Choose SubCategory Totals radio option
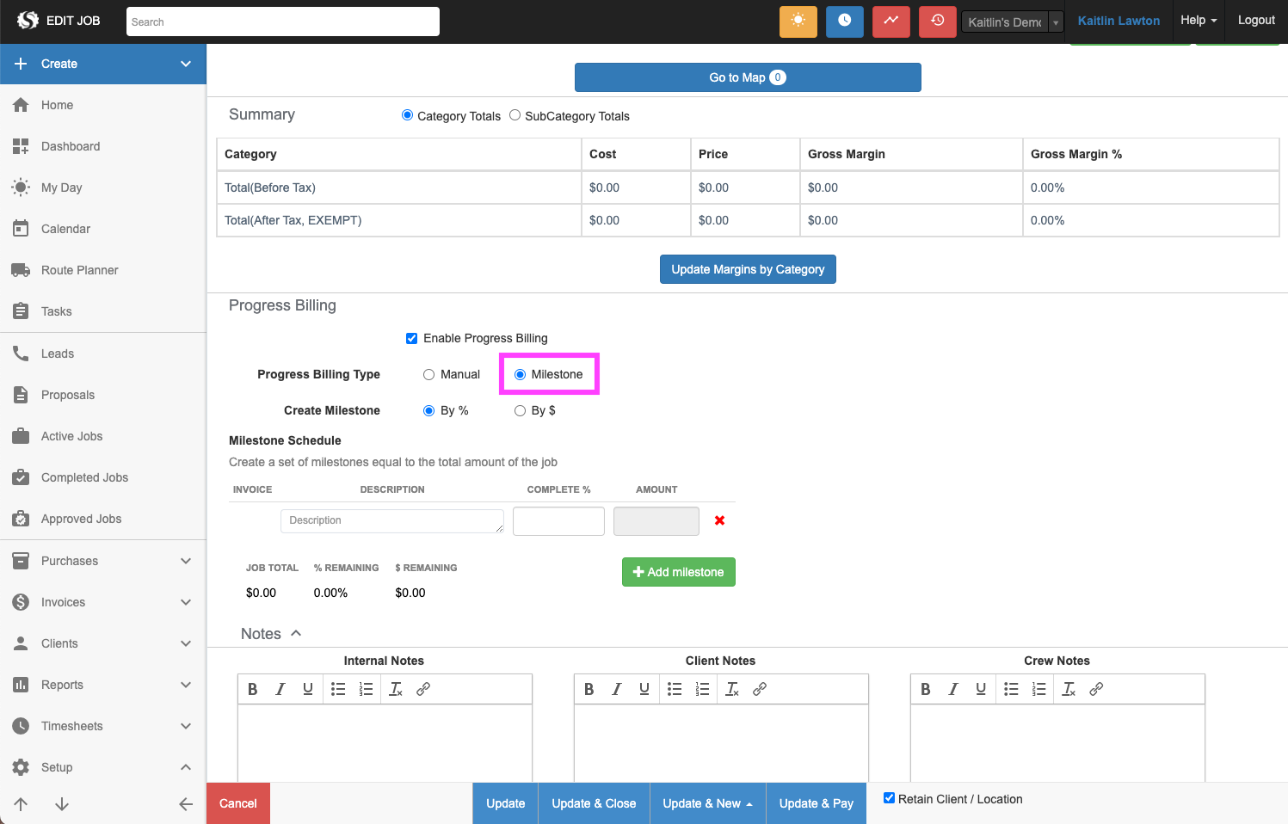1288x824 pixels. coord(515,115)
